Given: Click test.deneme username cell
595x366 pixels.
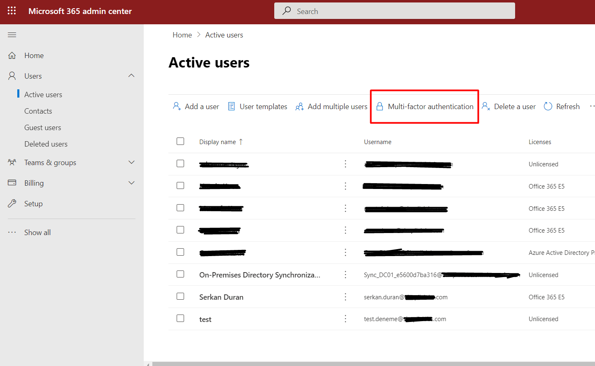Looking at the screenshot, I should pyautogui.click(x=405, y=319).
